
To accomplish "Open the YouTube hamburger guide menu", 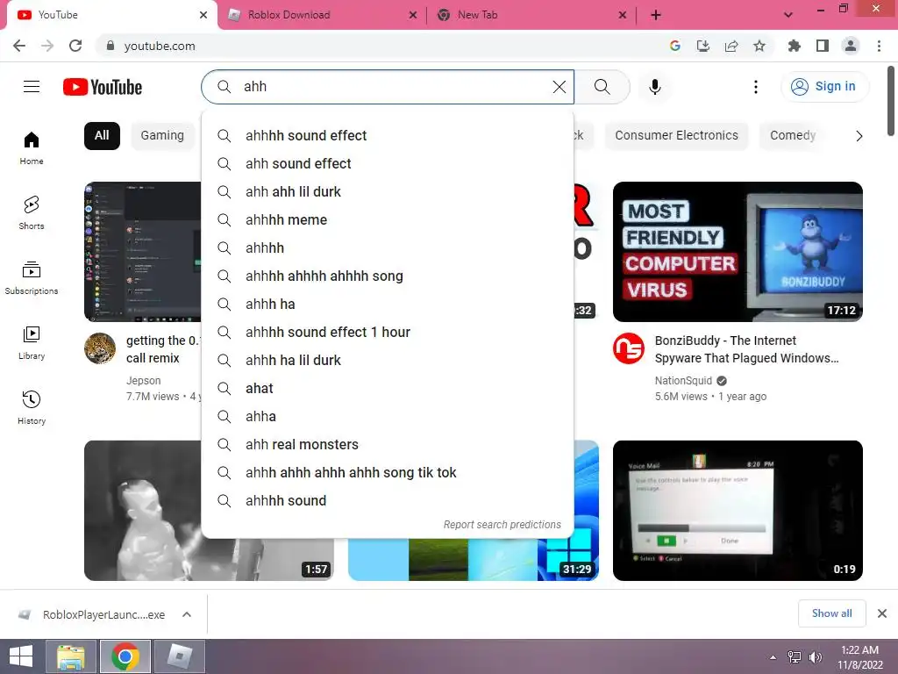I will 32,87.
